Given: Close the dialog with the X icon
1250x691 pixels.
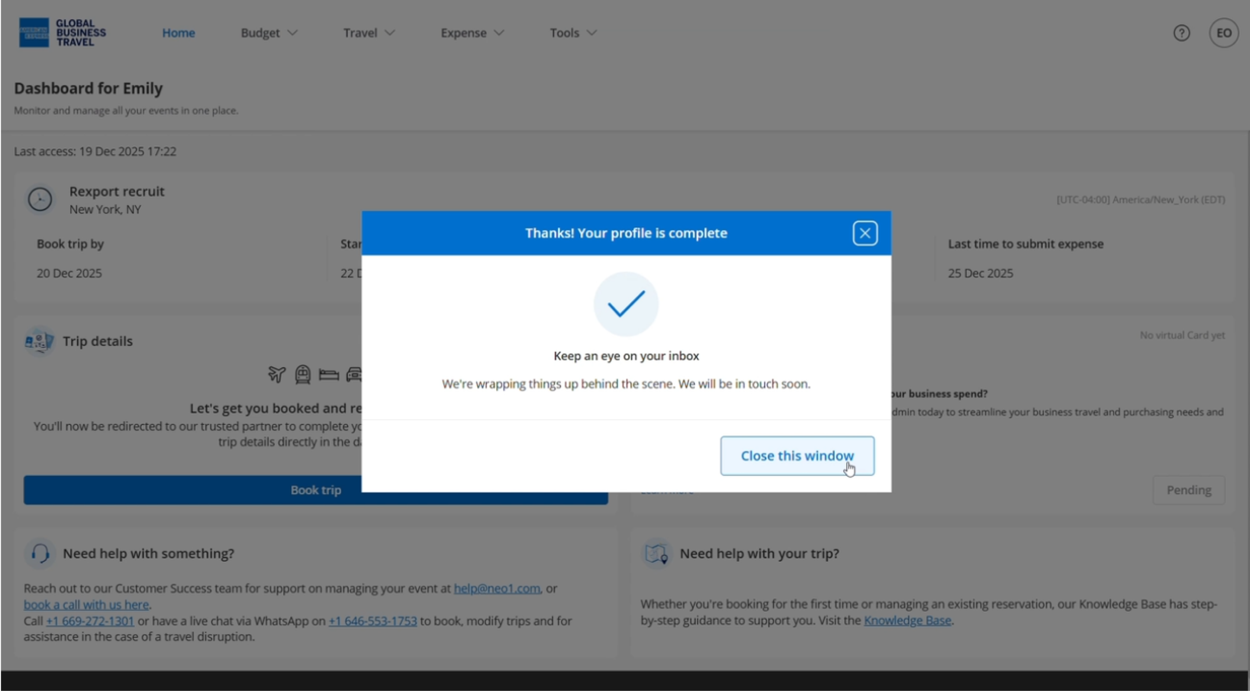Looking at the screenshot, I should (865, 233).
